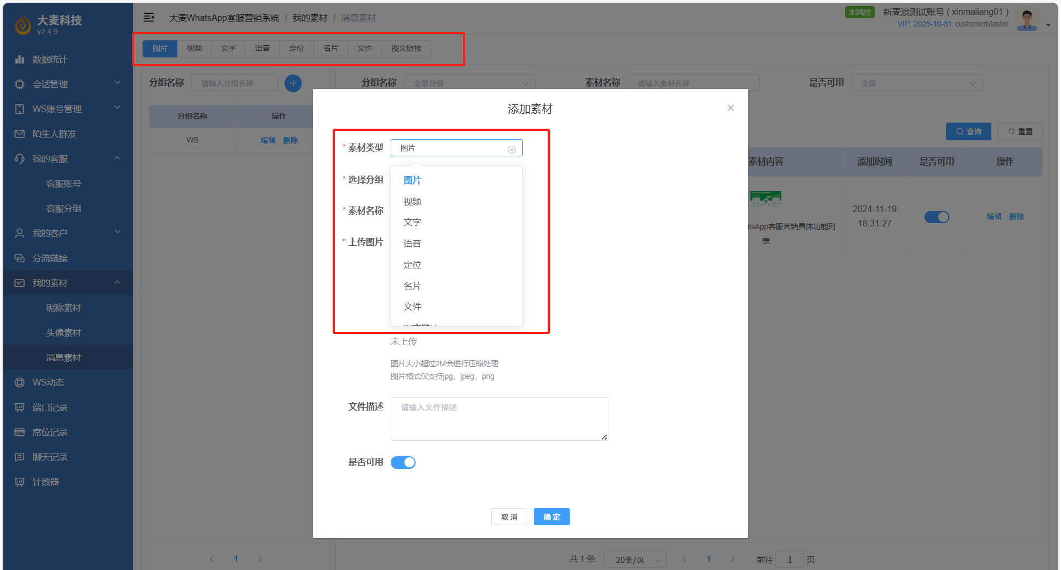Click the 我的客服 headset icon

[20, 159]
